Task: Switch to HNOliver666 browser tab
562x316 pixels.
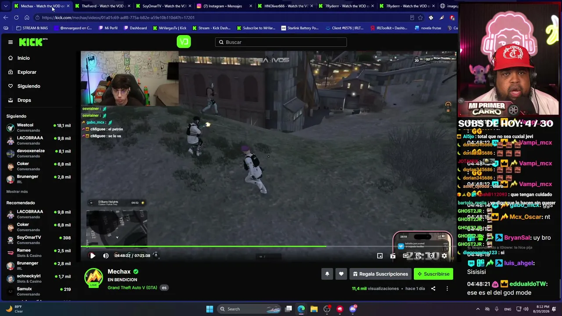Action: coord(285,6)
